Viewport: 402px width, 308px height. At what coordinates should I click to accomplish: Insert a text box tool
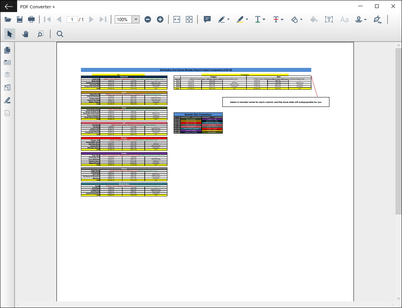329,19
